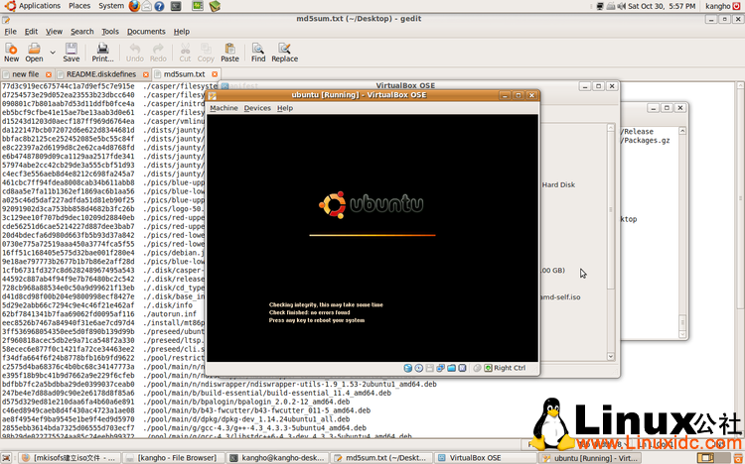Viewport: 745px width, 464px height.
Task: Click the power button icon in the top panel
Action: 738,6
